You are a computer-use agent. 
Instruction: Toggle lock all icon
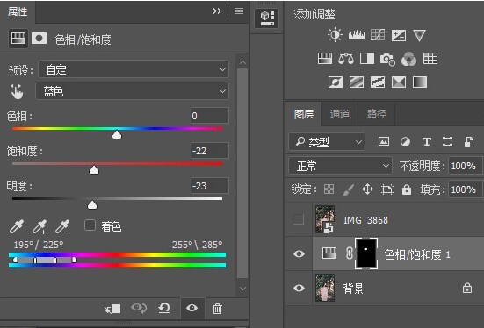click(x=407, y=189)
